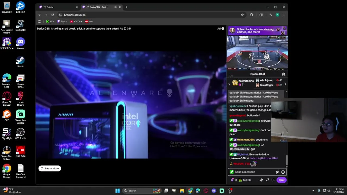Image resolution: width=347 pixels, height=195 pixels.
Task: Open twitch.tv/UnknxwnGBN link in chat
Action: tap(264, 158)
